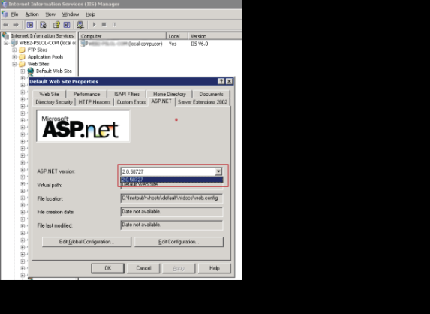Click the Apply button

click(179, 268)
